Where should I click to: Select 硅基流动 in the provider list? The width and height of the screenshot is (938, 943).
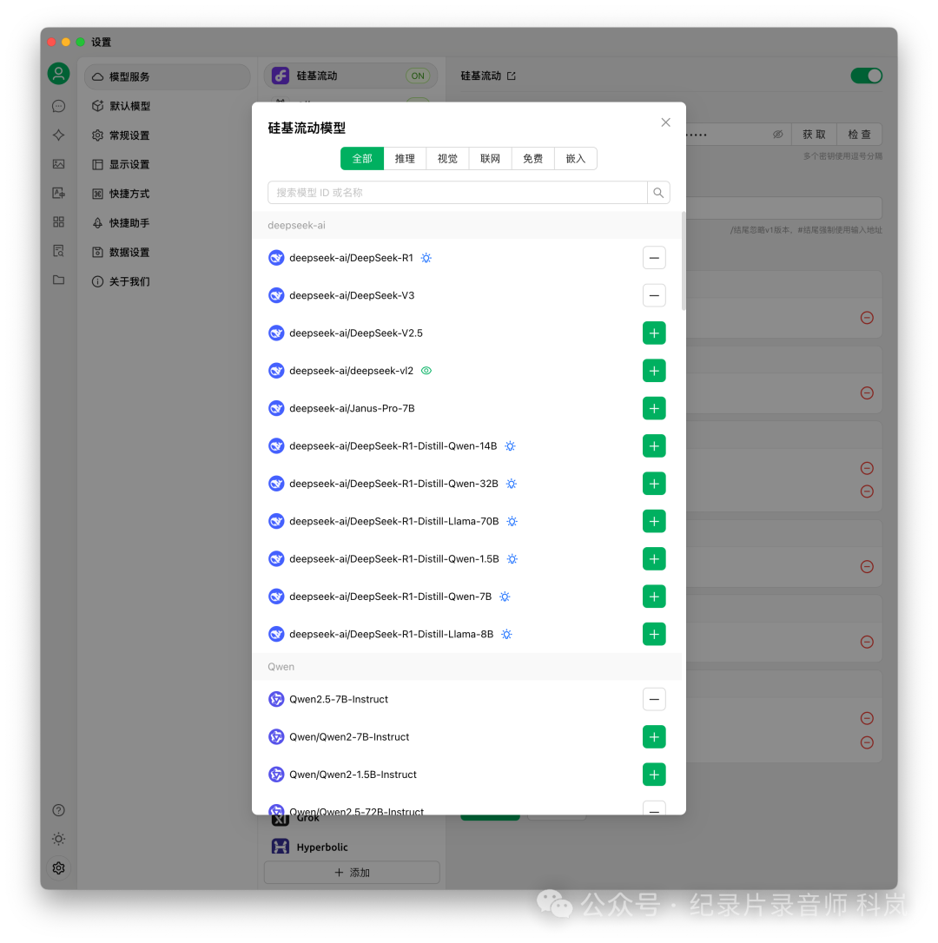coord(351,76)
